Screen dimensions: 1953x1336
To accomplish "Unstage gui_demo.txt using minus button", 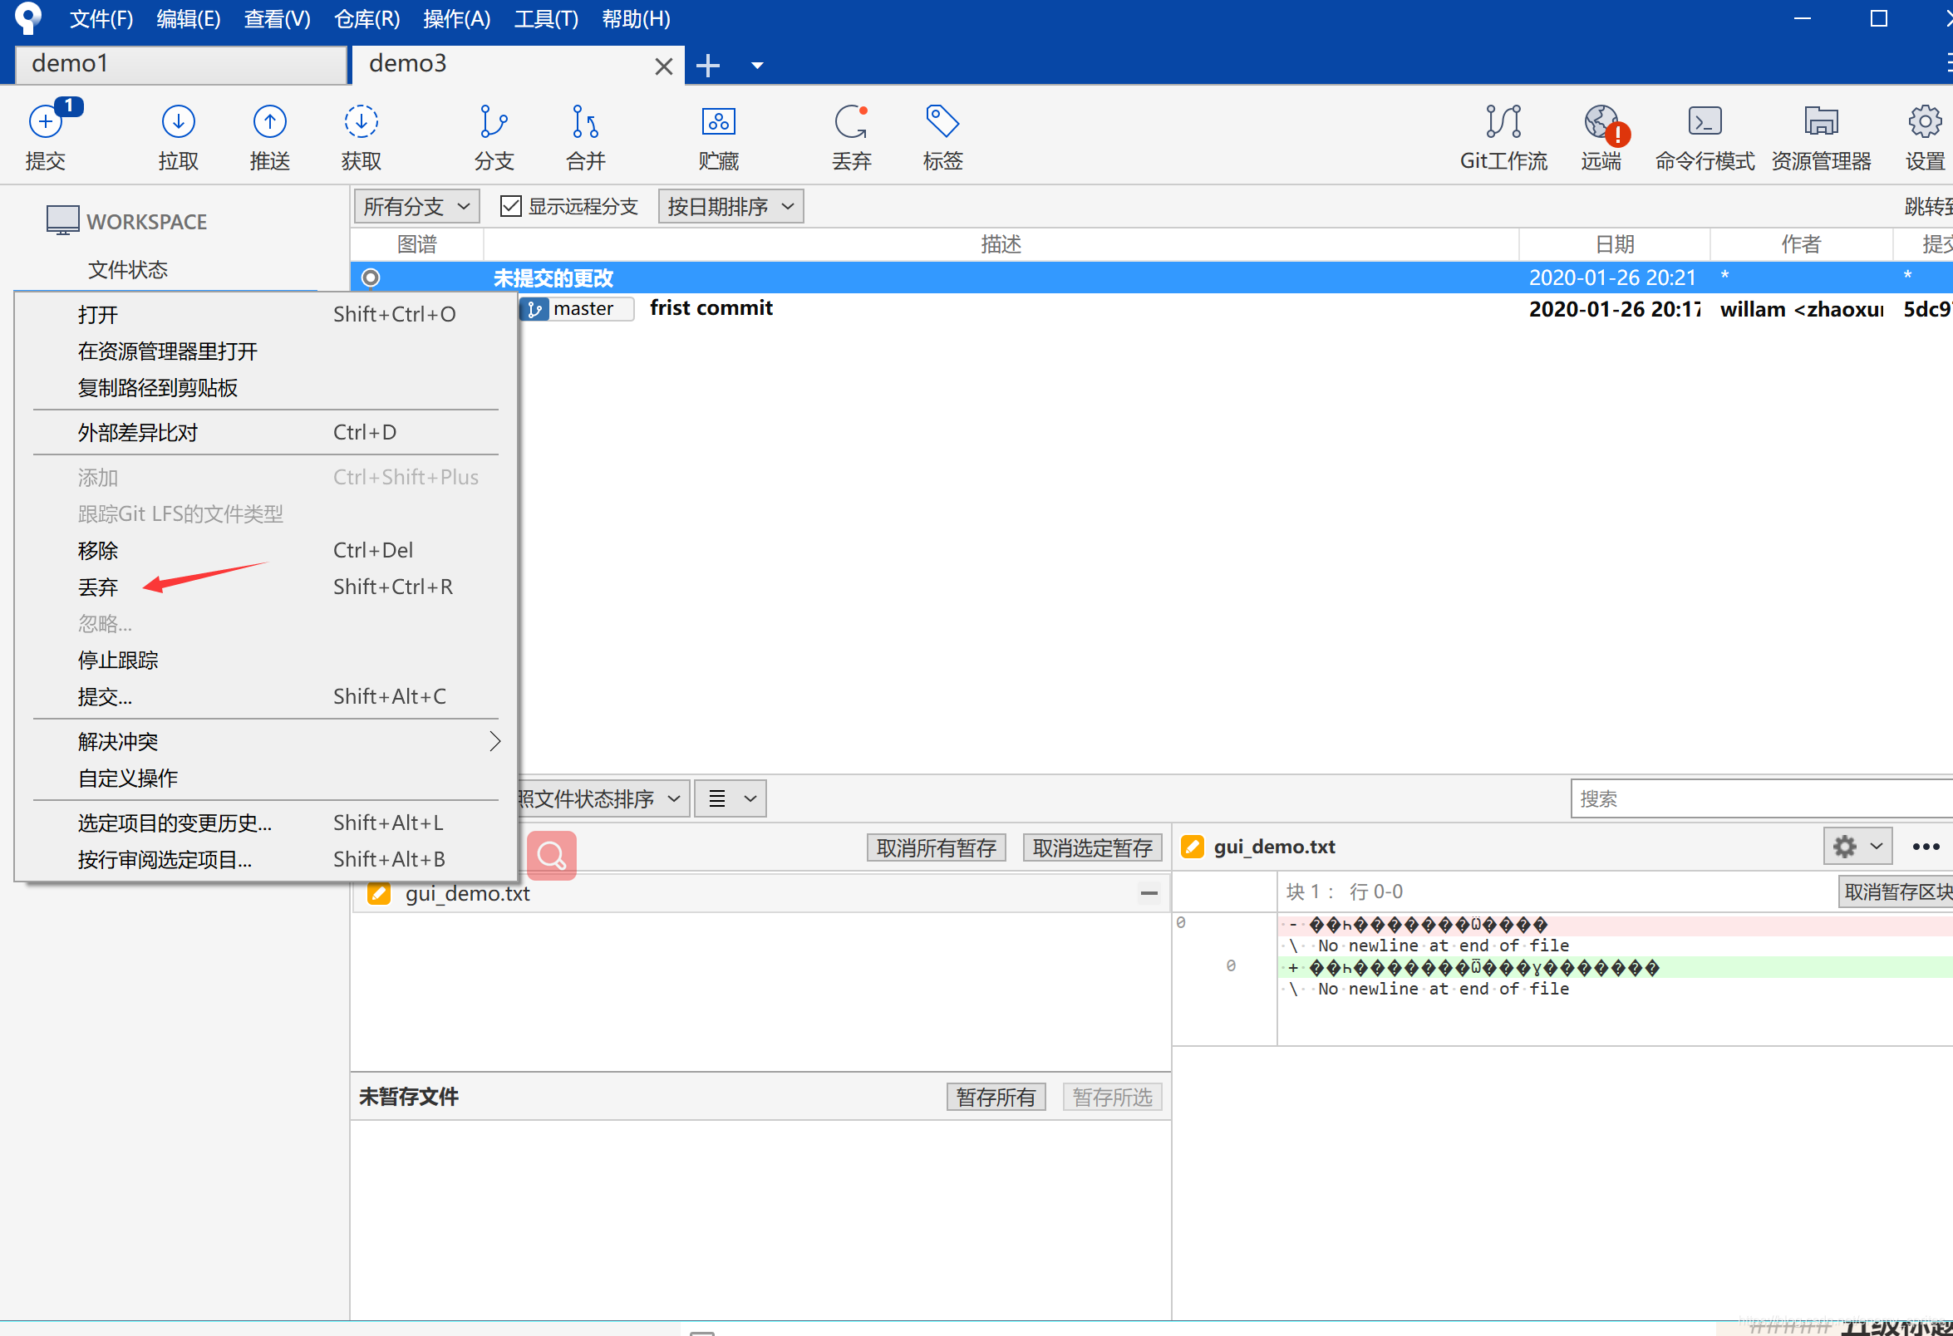I will (x=1149, y=893).
